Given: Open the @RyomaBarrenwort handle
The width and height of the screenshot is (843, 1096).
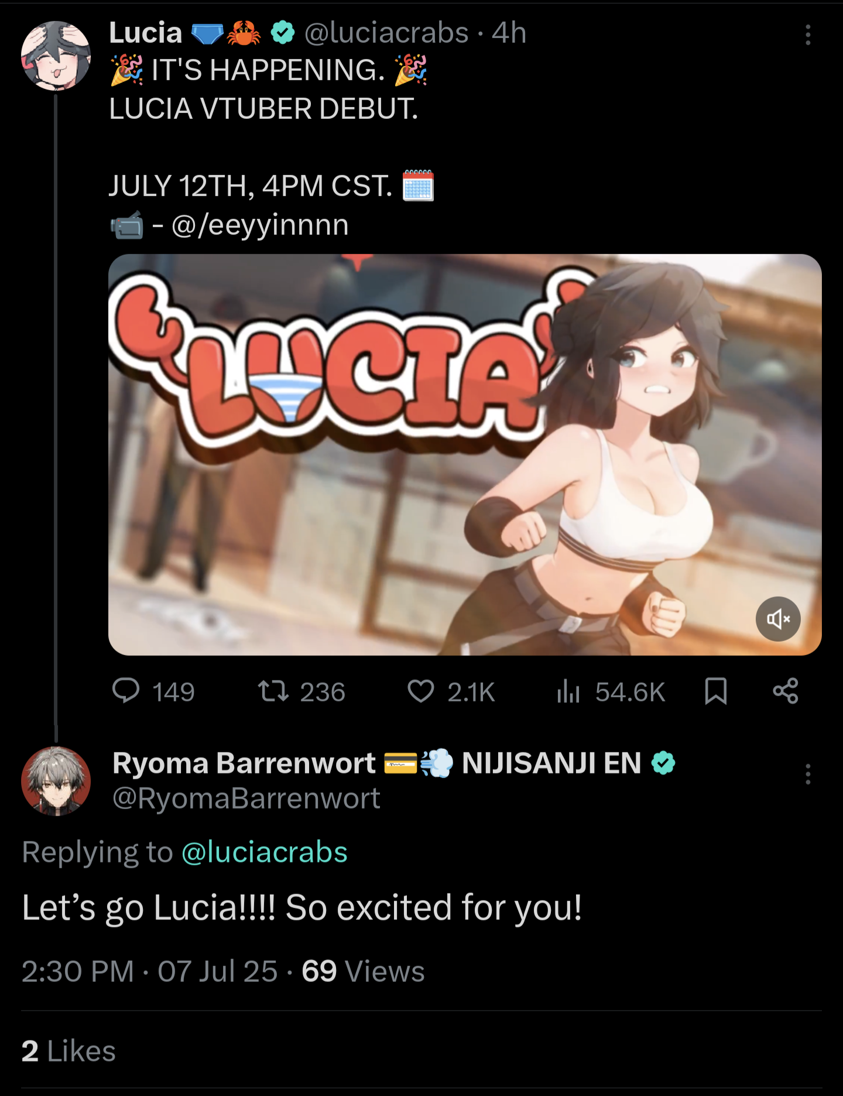Looking at the screenshot, I should 246,799.
